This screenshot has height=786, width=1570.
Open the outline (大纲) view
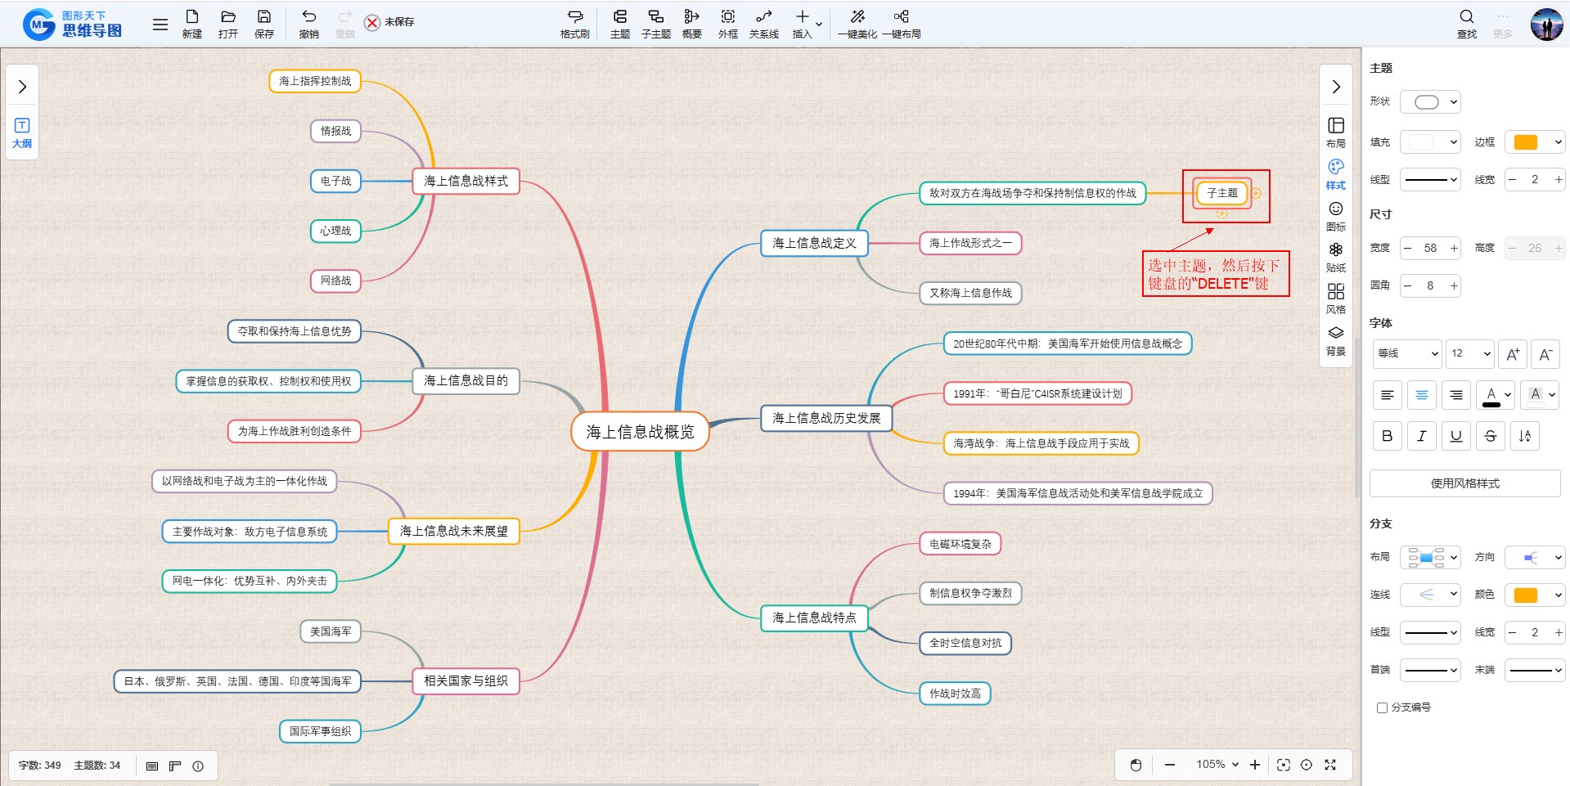(x=22, y=132)
